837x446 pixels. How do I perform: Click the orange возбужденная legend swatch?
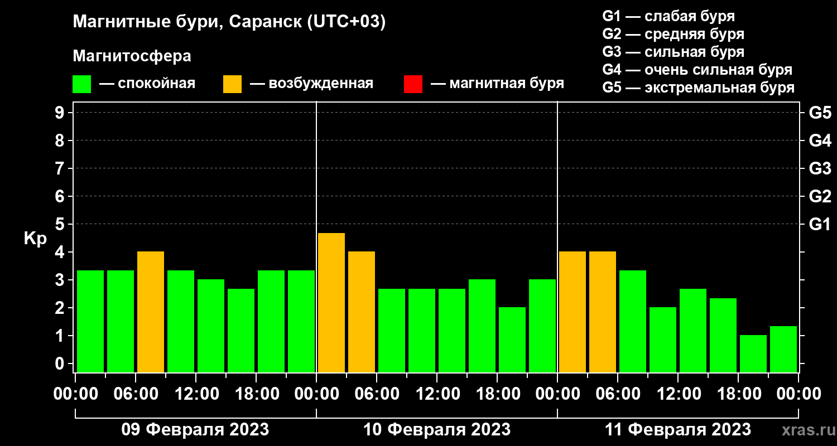click(233, 84)
